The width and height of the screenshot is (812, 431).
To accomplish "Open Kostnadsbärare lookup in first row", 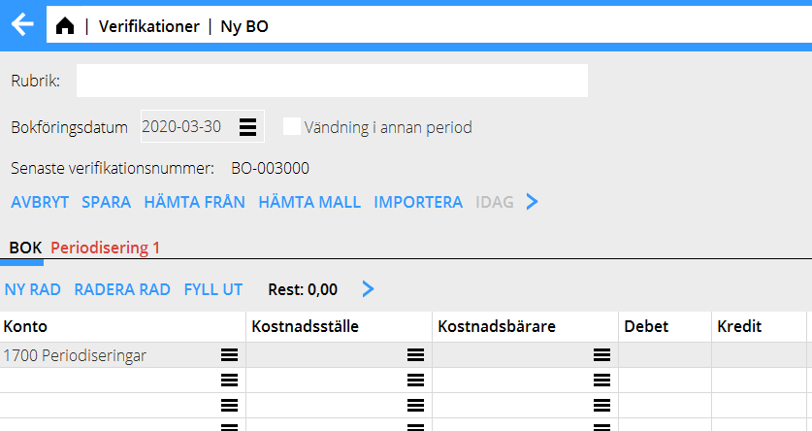I will click(601, 355).
